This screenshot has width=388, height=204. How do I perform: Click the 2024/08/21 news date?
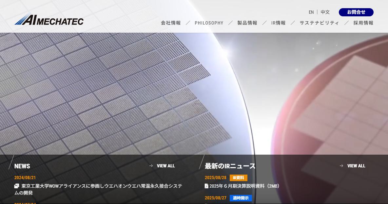click(x=25, y=178)
